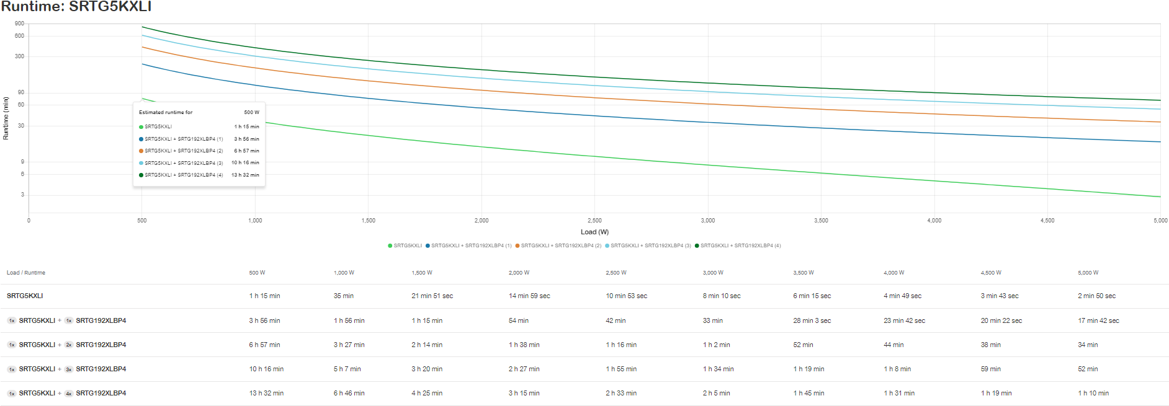Click the 3x quantity badge before SRTG192XLBP4
The image size is (1169, 406).
point(68,369)
